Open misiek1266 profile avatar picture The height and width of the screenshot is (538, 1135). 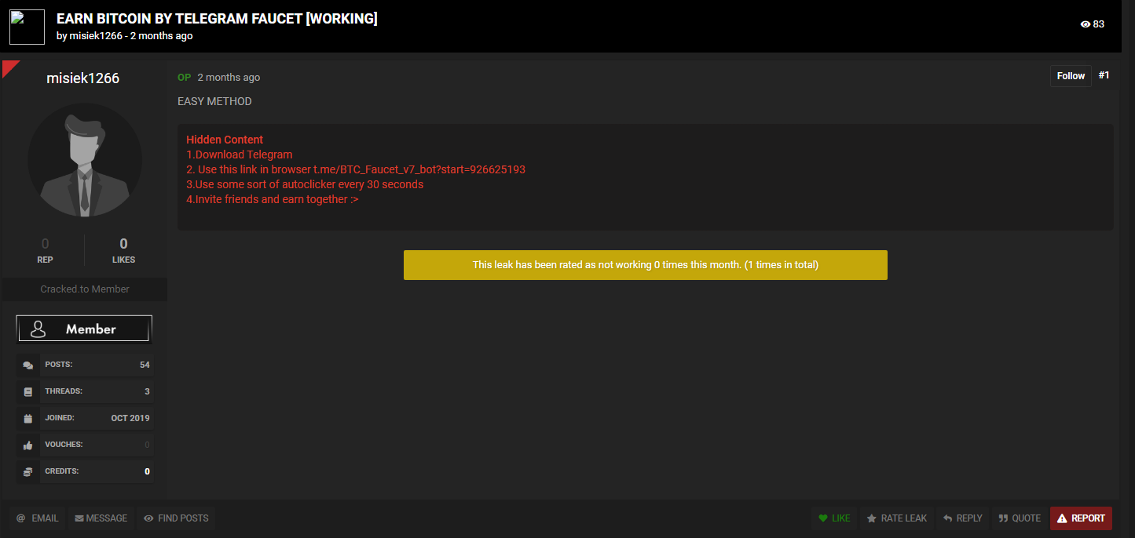click(x=85, y=160)
